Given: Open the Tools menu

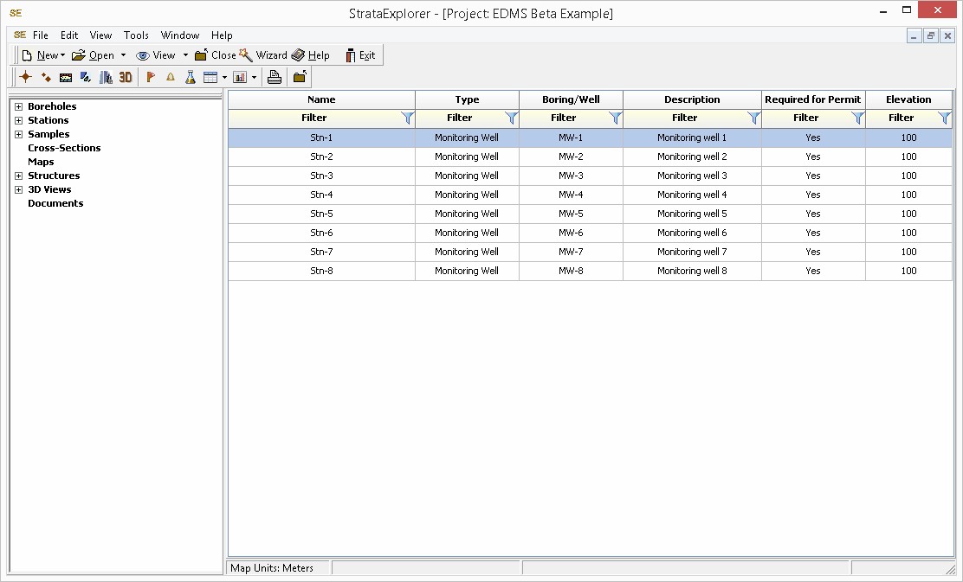Looking at the screenshot, I should point(136,35).
